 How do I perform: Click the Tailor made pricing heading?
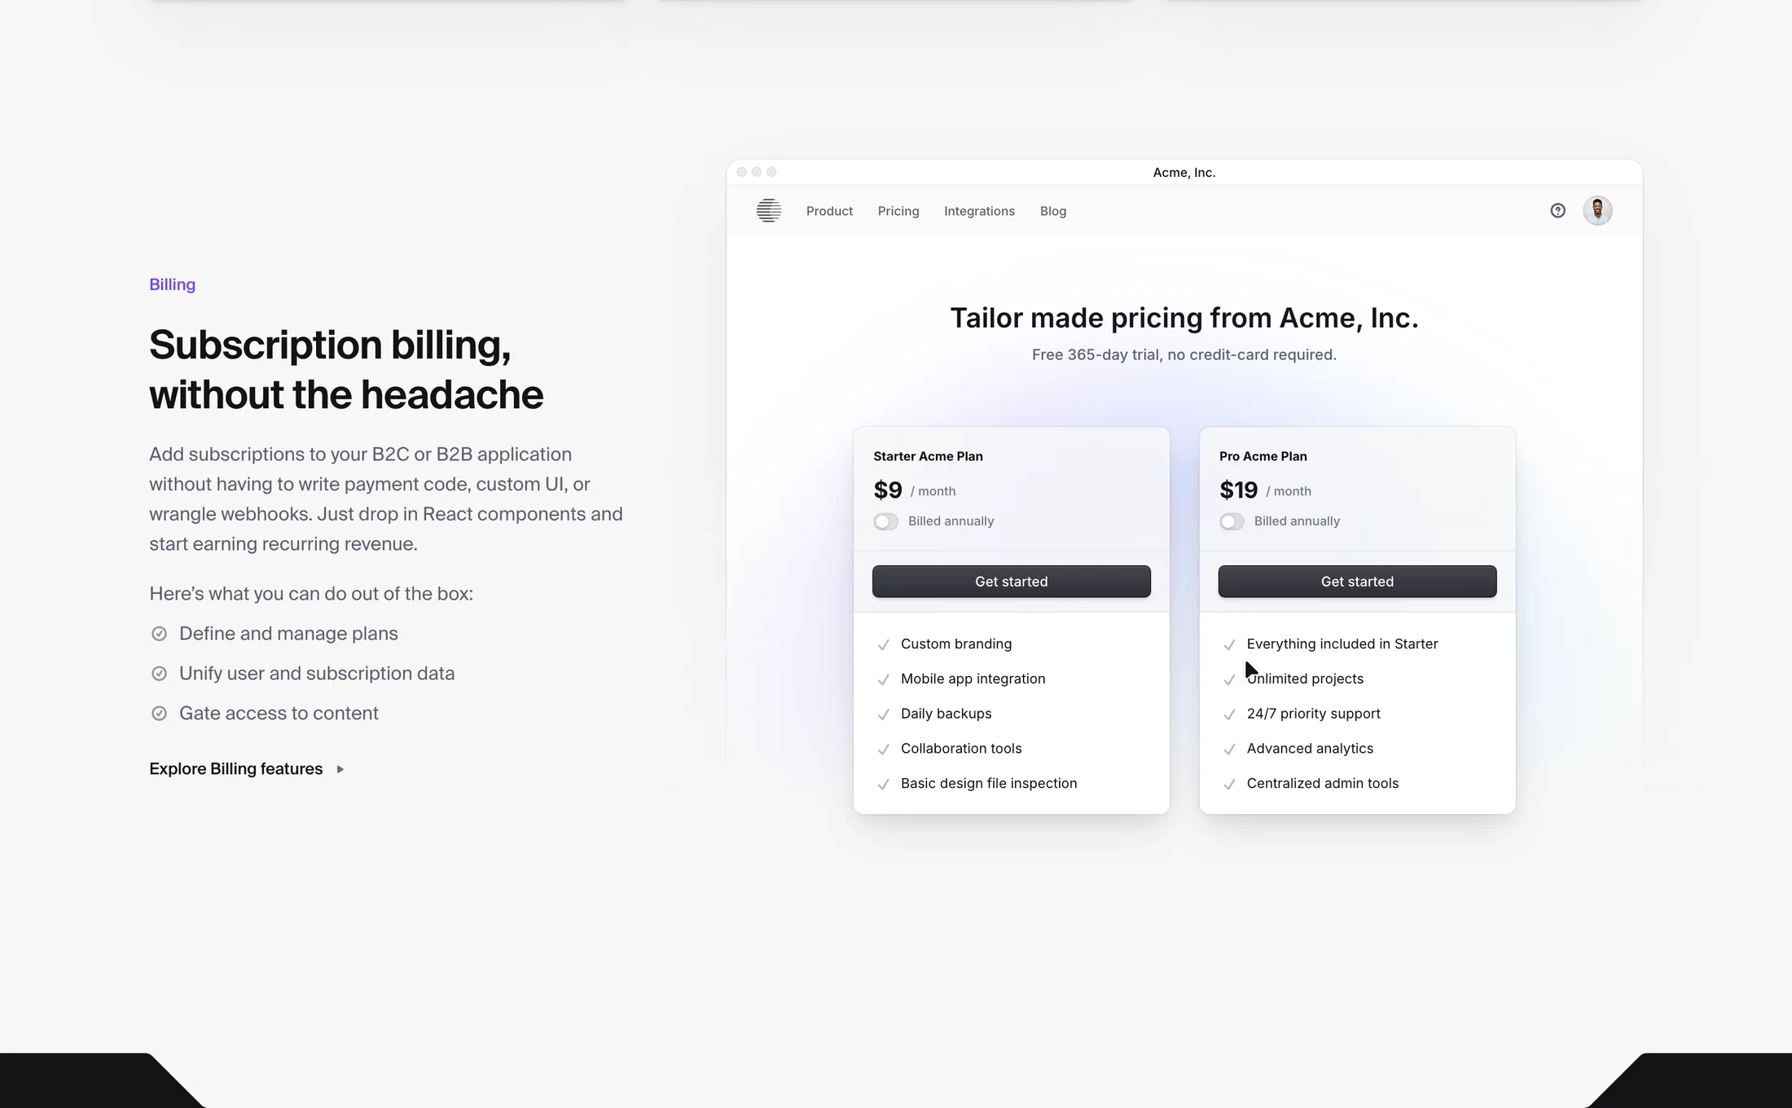[x=1184, y=318]
